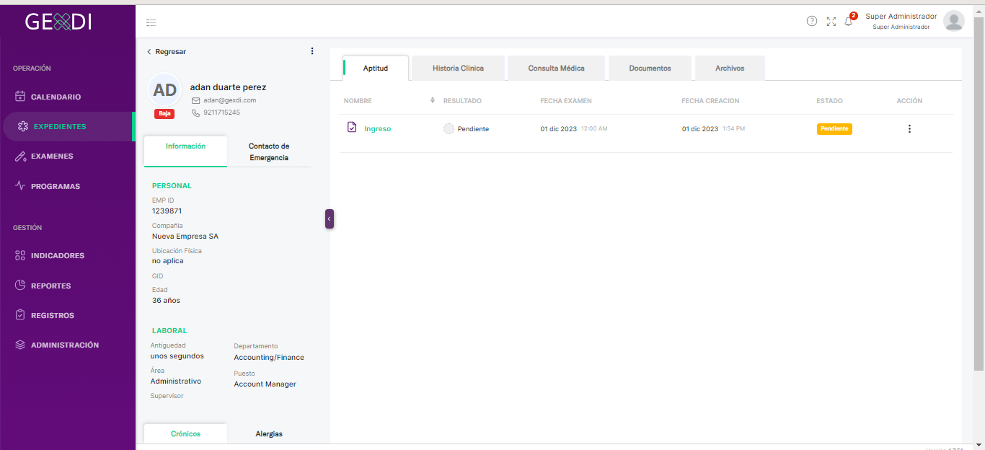Click the Accounting/Finance department value
Screen dimensions: 985x450
(269, 358)
